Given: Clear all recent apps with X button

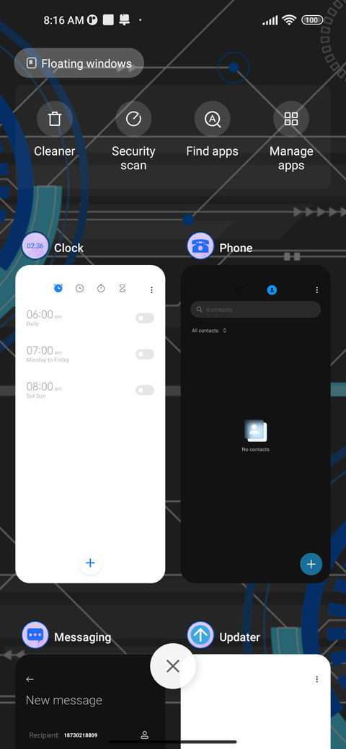Looking at the screenshot, I should coord(173,666).
